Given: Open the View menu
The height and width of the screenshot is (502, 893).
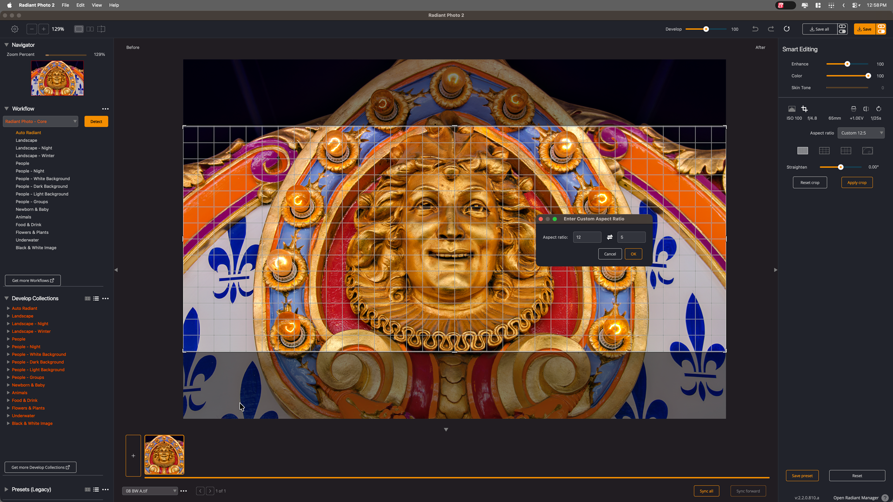Looking at the screenshot, I should pyautogui.click(x=97, y=5).
